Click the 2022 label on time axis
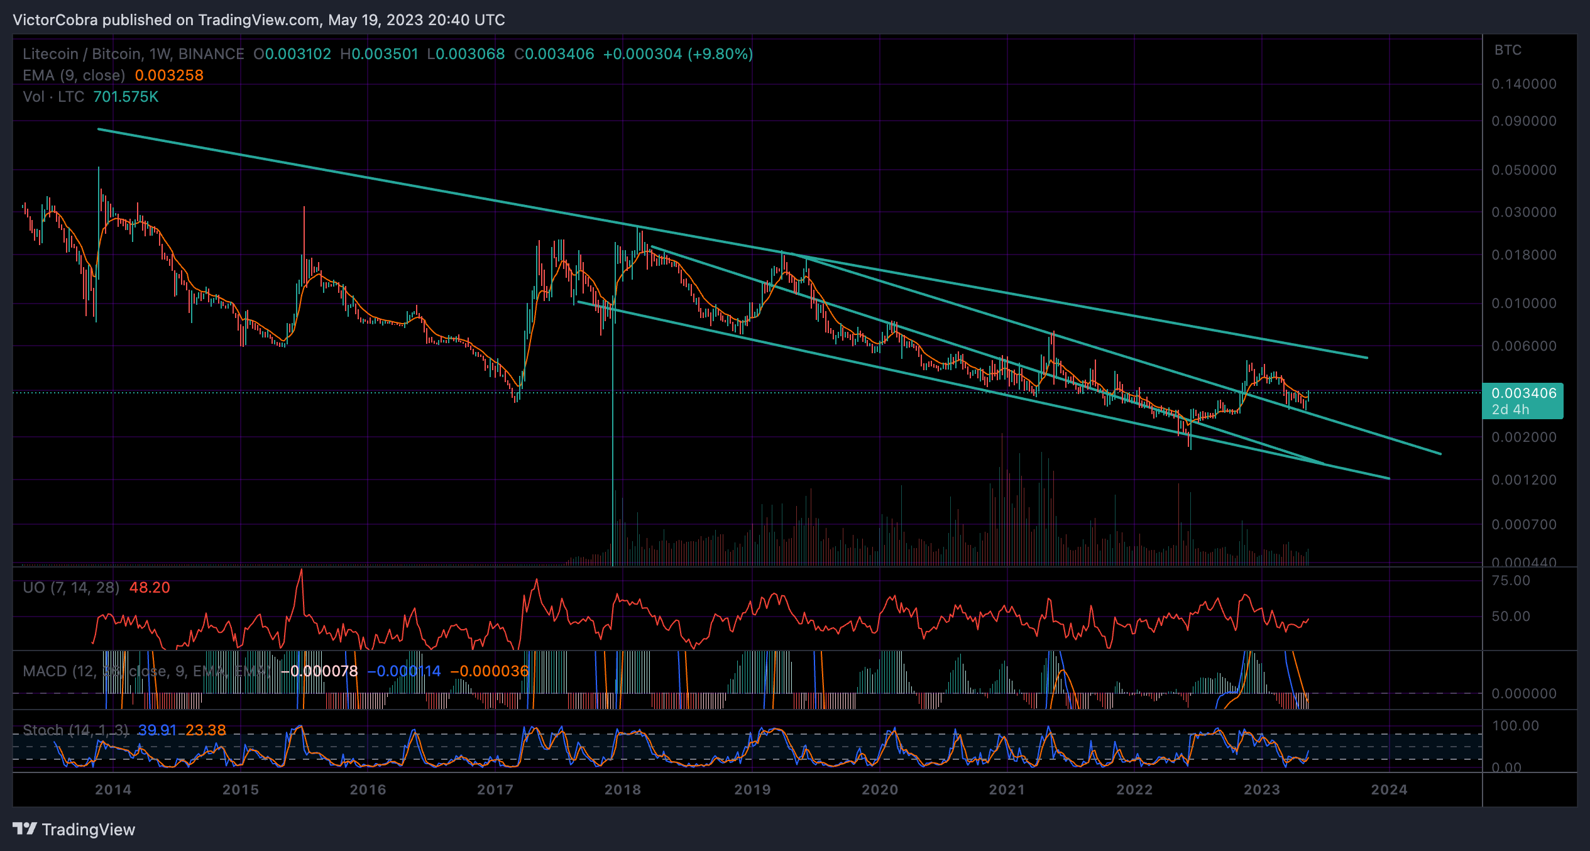1590x851 pixels. coord(1134,790)
